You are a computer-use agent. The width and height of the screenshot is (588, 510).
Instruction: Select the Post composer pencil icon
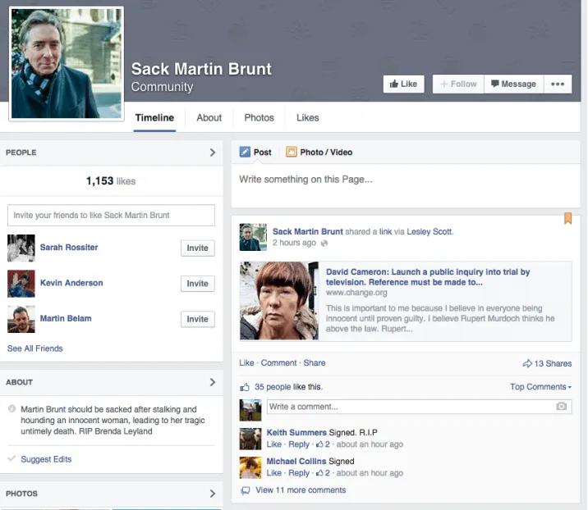point(245,152)
